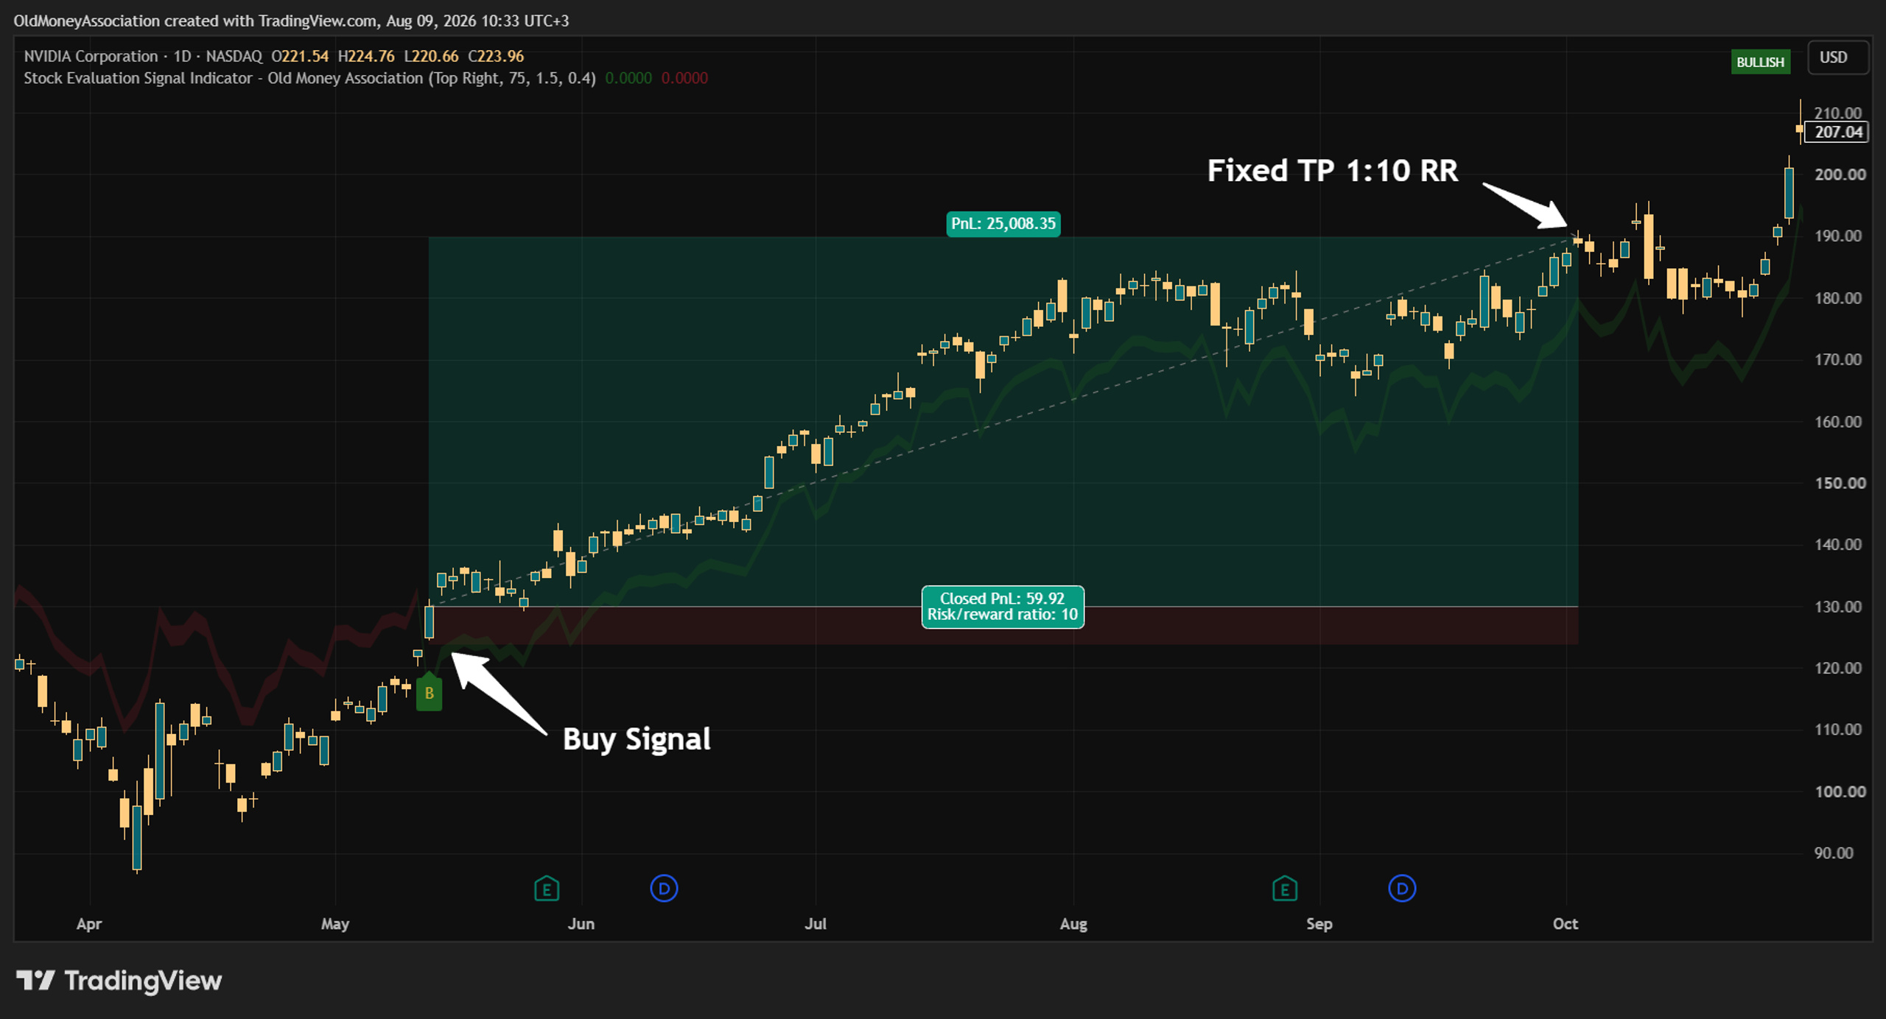Screen dimensions: 1886x1019
Task: Click the May label on time axis
Action: tap(335, 924)
